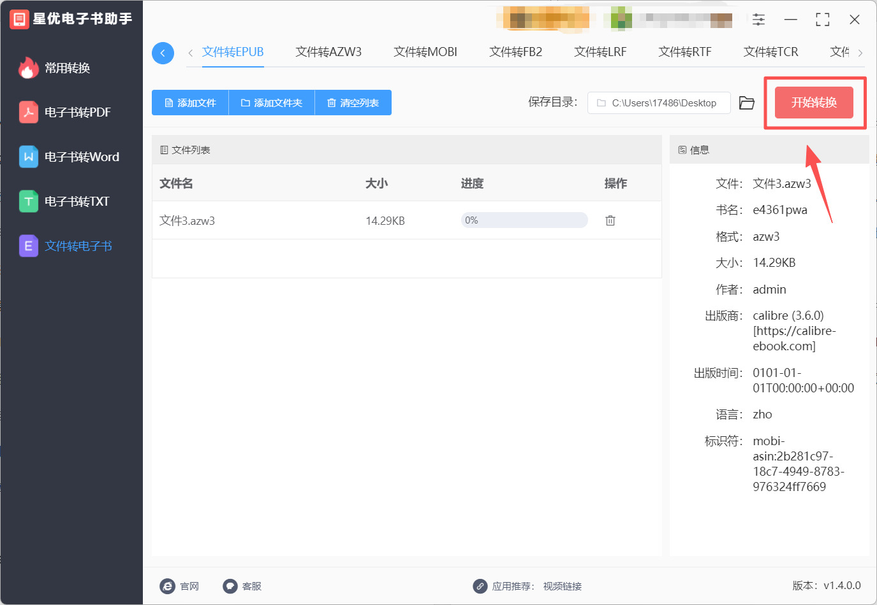This screenshot has width=877, height=605.
Task: Click the 添加文件 button
Action: (190, 103)
